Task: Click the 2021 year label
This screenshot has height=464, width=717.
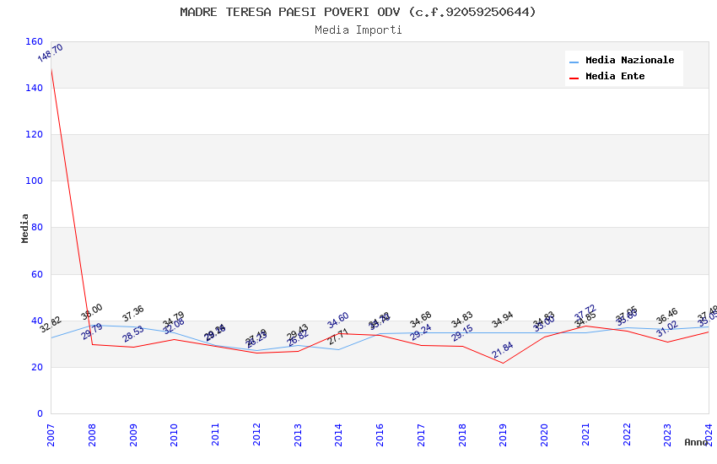Action: coord(585,434)
